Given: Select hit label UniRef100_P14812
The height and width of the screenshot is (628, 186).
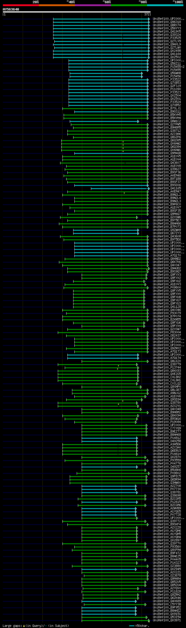Looking at the screenshot, I should click(x=167, y=438).
